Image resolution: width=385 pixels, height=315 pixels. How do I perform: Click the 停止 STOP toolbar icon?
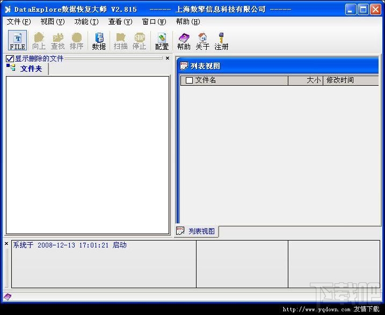point(140,41)
